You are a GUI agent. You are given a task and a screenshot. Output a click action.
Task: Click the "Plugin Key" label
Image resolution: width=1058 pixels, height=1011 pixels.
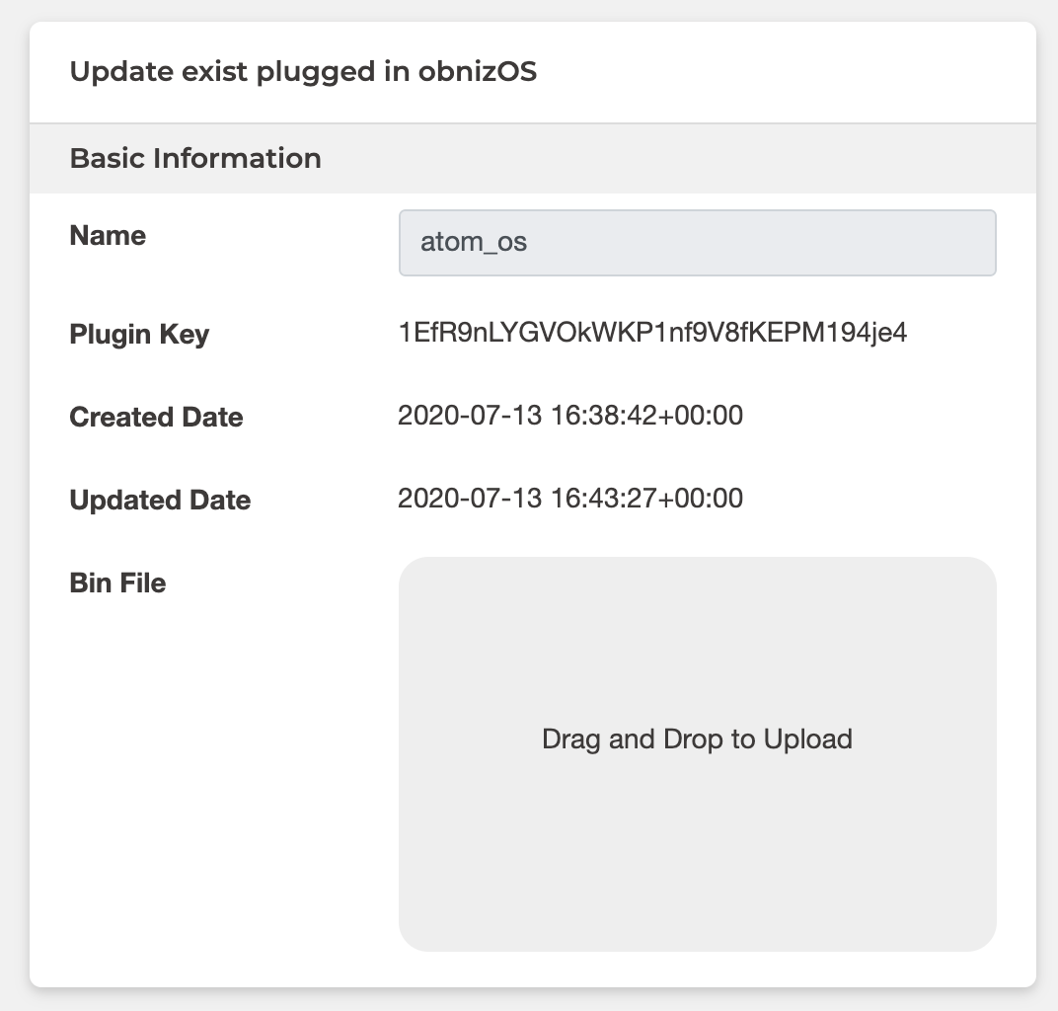point(139,335)
